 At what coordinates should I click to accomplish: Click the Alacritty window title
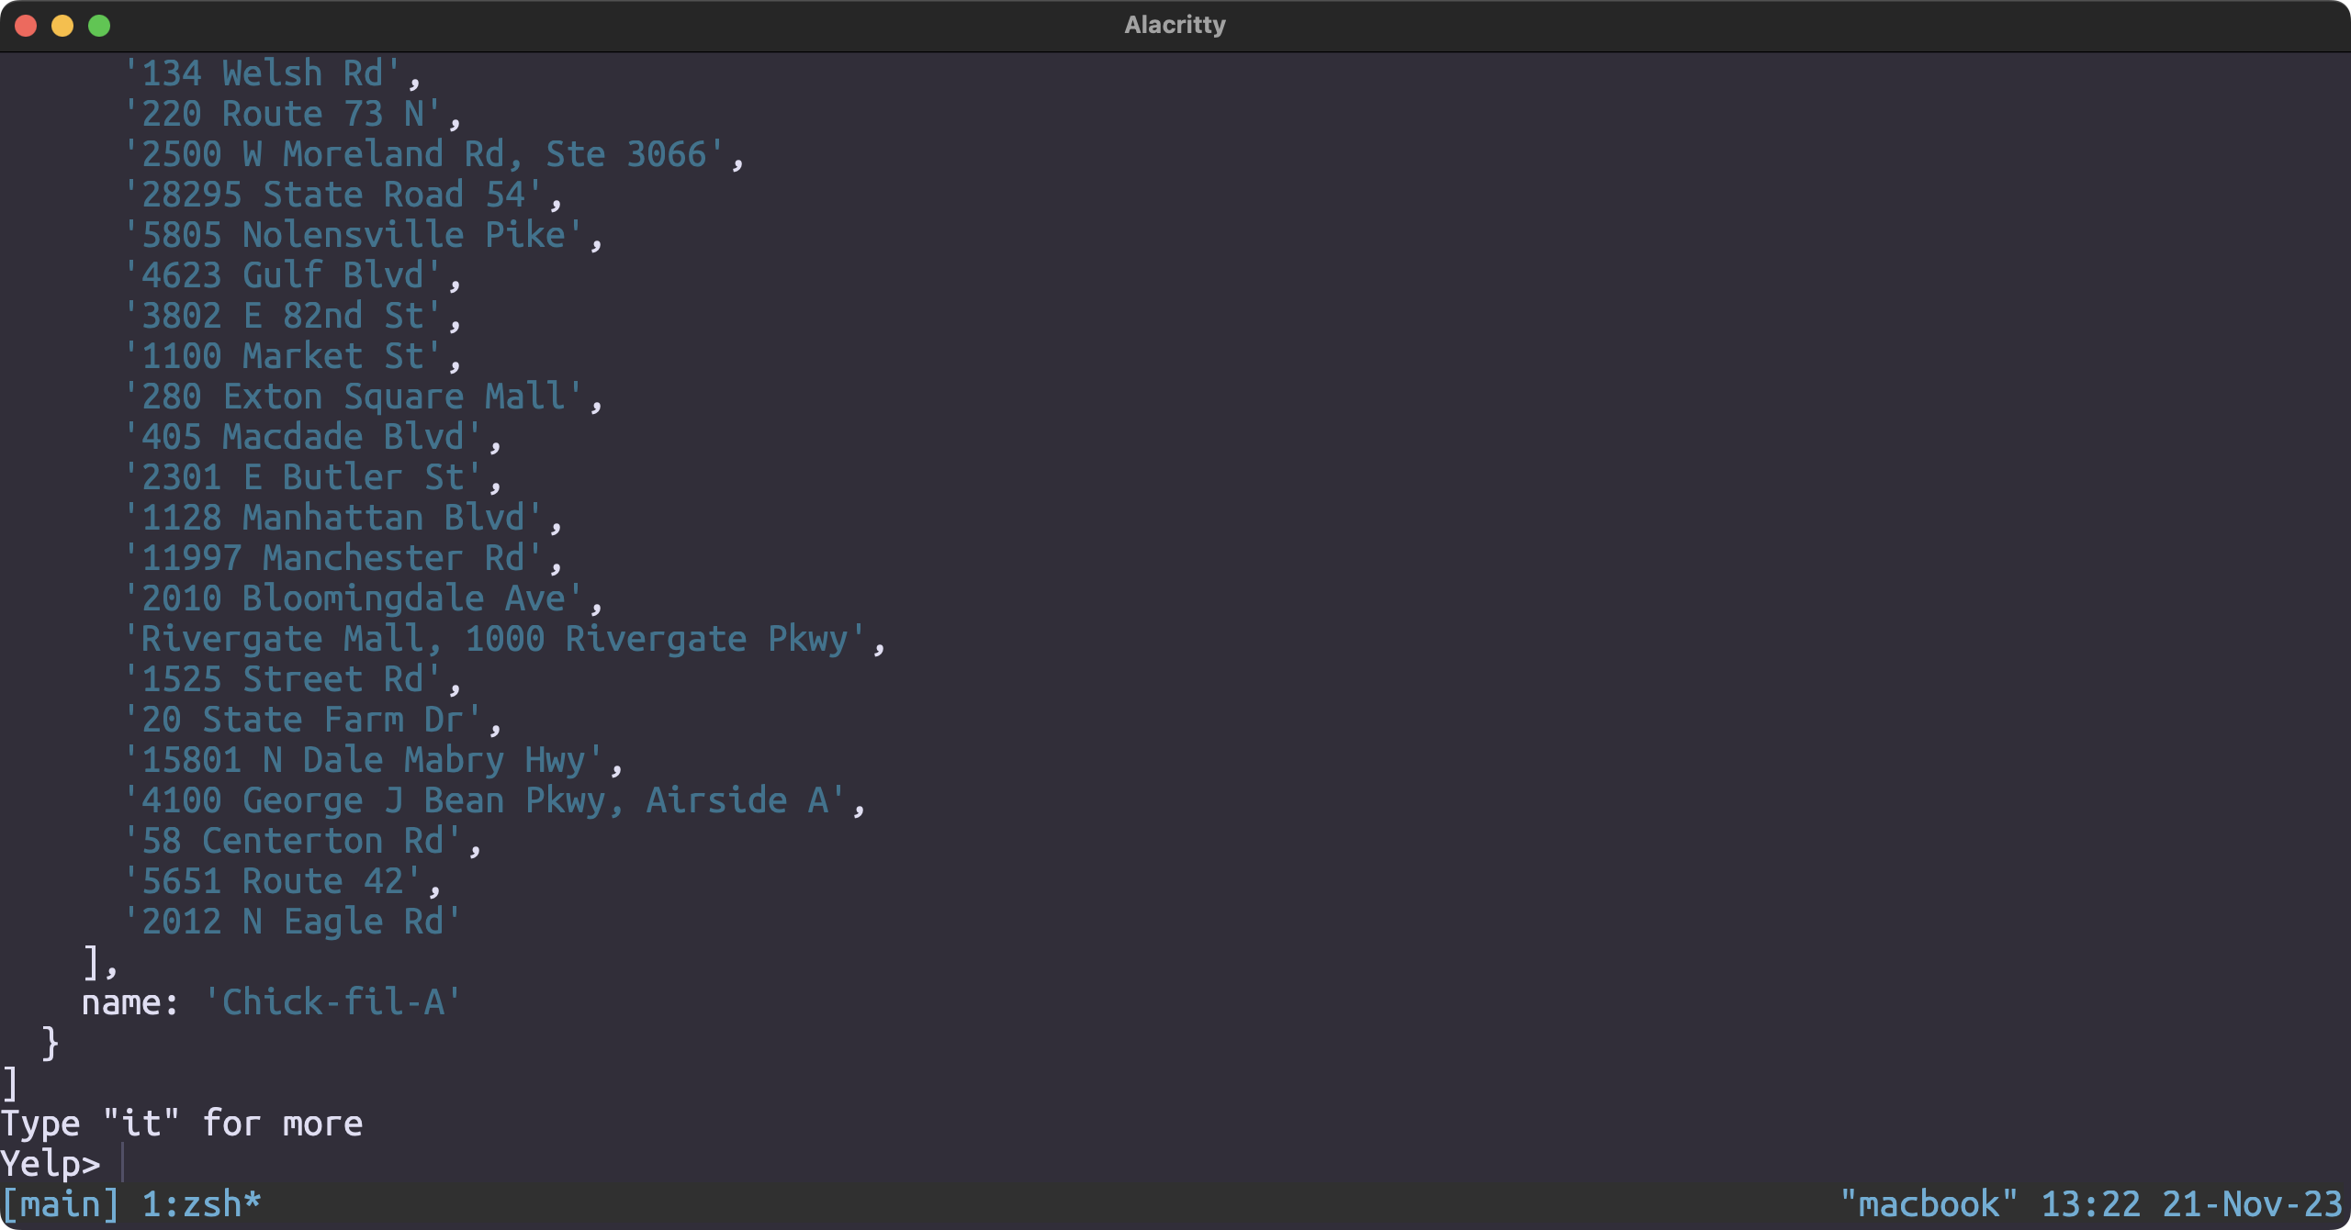click(x=1175, y=25)
